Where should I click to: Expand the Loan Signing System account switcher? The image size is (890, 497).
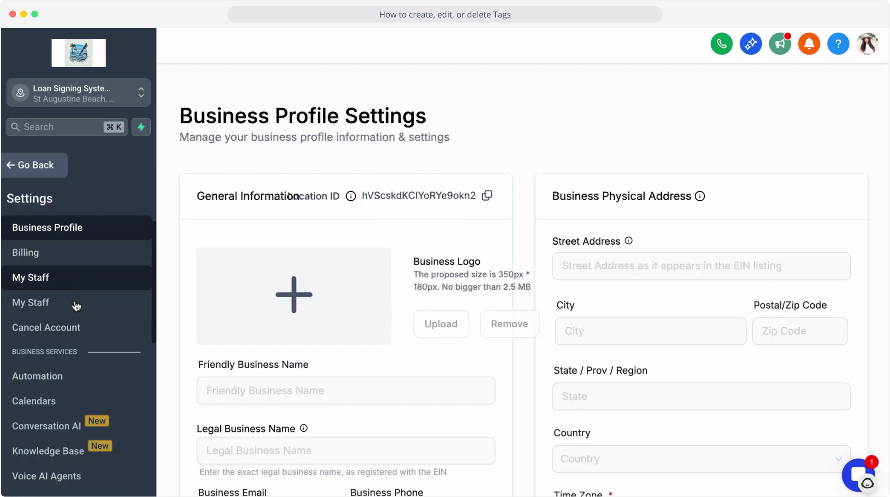(79, 93)
